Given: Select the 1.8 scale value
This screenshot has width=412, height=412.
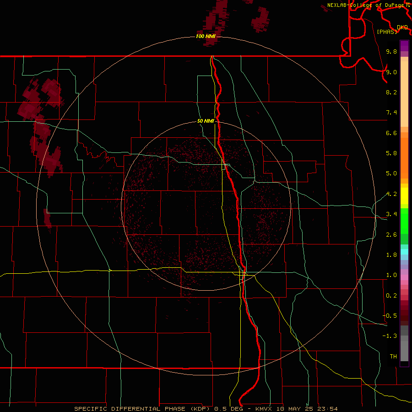Looking at the screenshot, I should point(391,255).
